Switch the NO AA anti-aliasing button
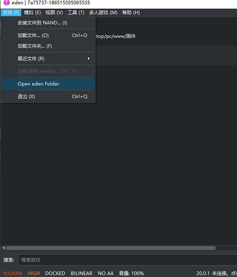The width and height of the screenshot is (237, 277). point(106,274)
